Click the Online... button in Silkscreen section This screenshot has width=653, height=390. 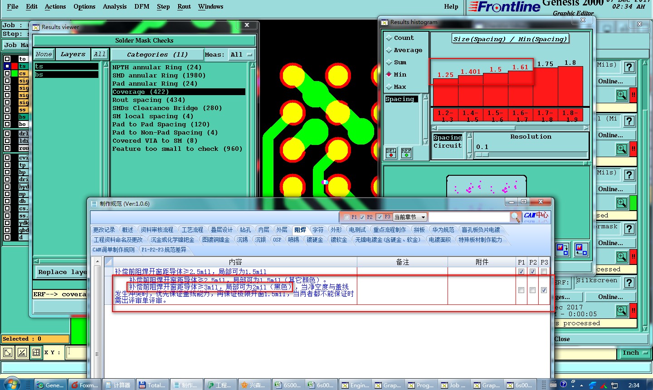[610, 297]
